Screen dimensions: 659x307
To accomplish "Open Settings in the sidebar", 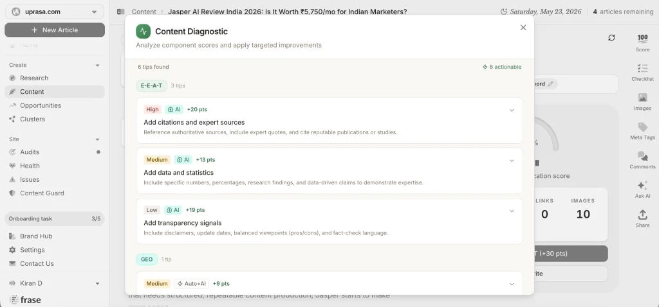I will coord(32,250).
